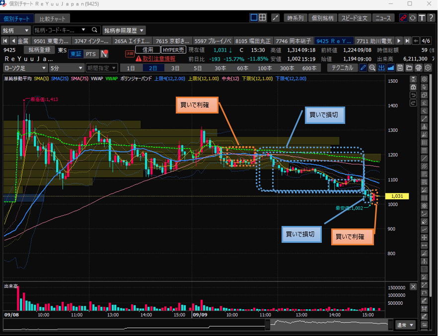Open the ローソク足 chart type dropdown
The image size is (438, 336).
pyautogui.click(x=25, y=68)
